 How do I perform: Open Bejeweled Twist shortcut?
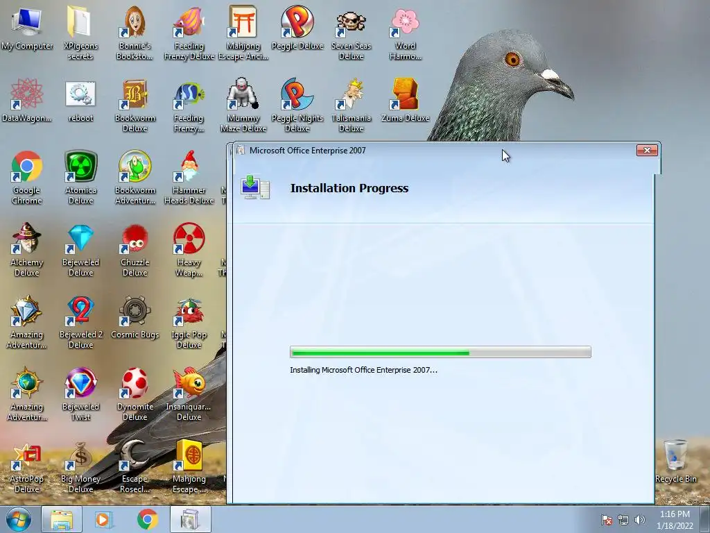[x=80, y=394]
